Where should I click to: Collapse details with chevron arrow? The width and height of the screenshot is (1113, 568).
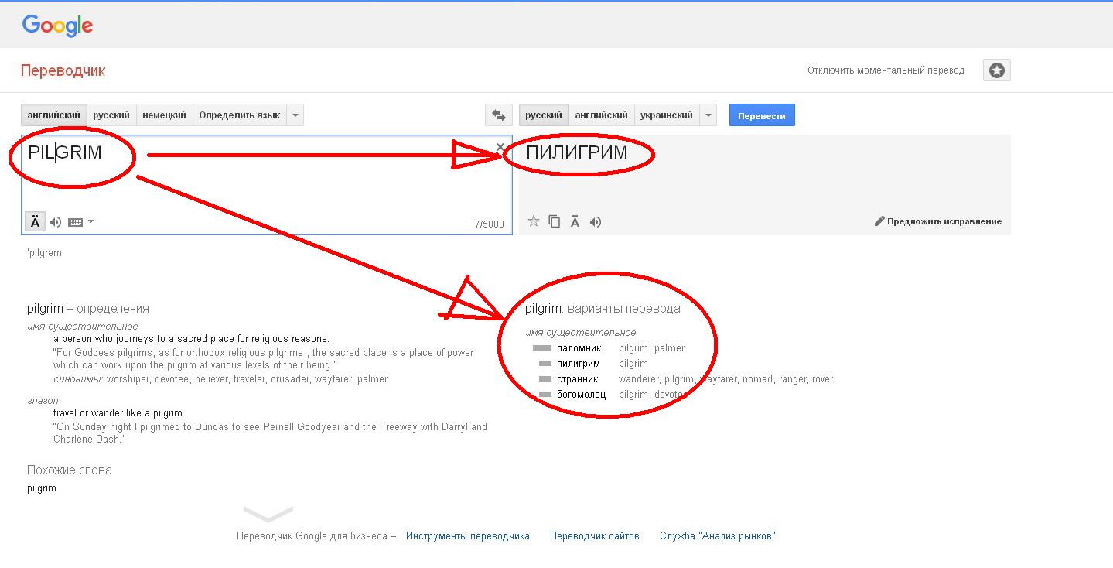tap(268, 514)
